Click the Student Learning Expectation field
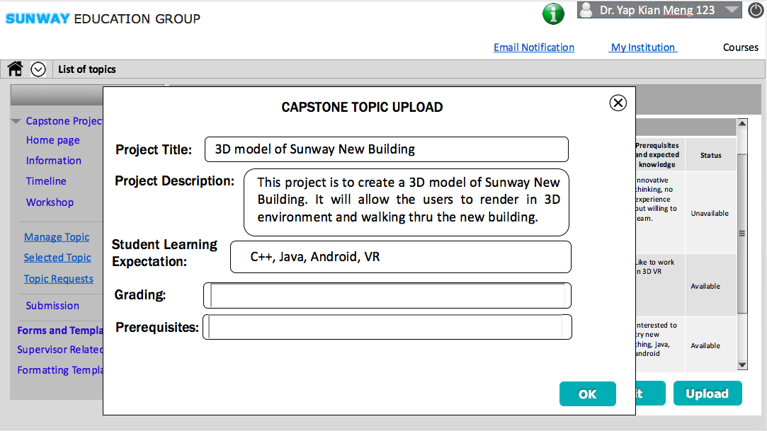 (401, 256)
